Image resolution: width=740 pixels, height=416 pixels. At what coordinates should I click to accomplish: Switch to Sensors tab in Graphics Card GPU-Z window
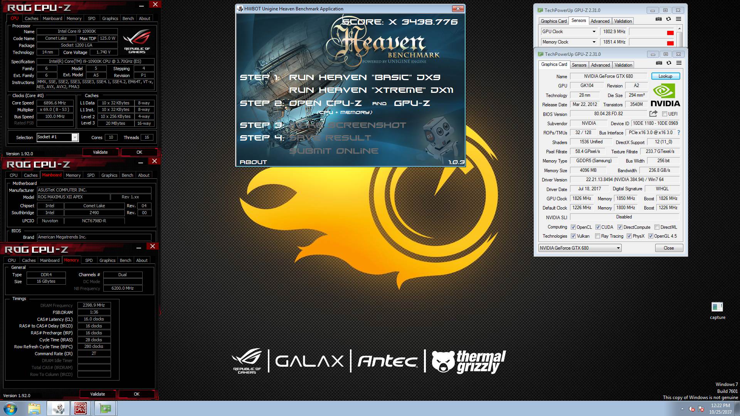pyautogui.click(x=579, y=65)
